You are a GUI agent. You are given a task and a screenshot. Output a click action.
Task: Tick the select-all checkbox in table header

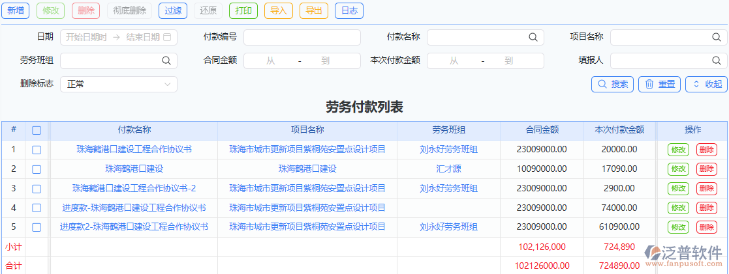coord(37,131)
